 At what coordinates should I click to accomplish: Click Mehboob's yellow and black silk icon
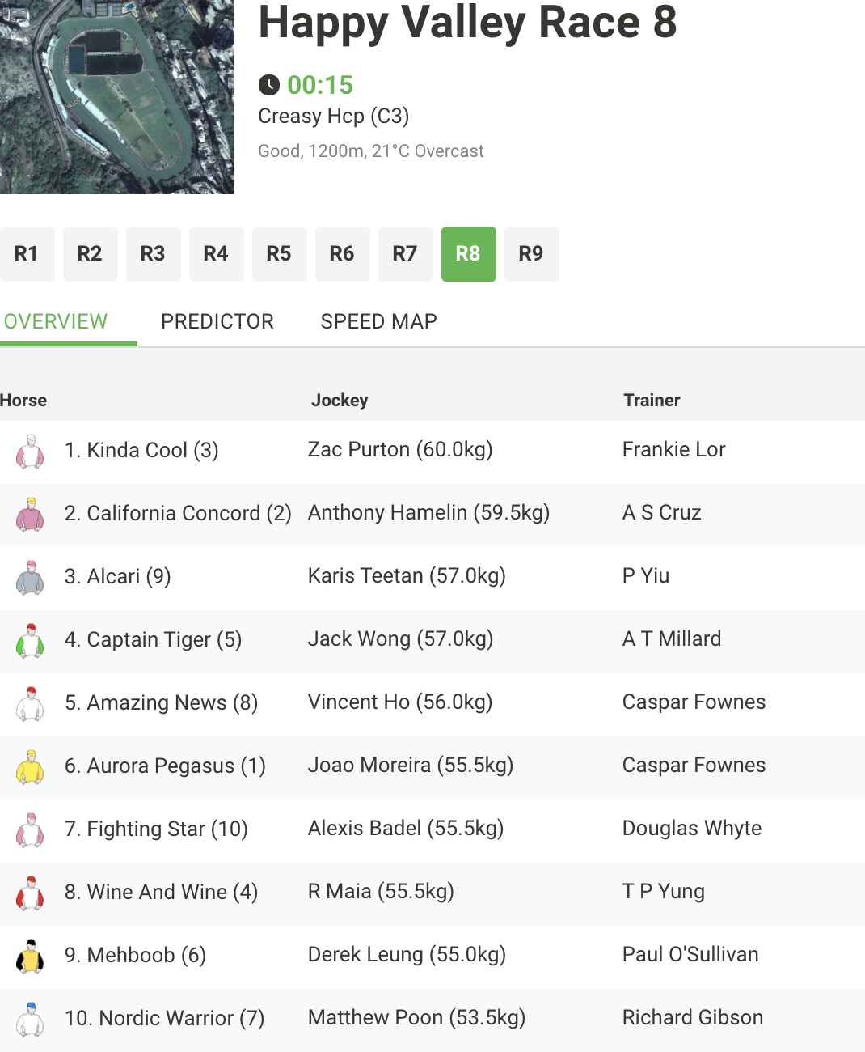tap(30, 956)
